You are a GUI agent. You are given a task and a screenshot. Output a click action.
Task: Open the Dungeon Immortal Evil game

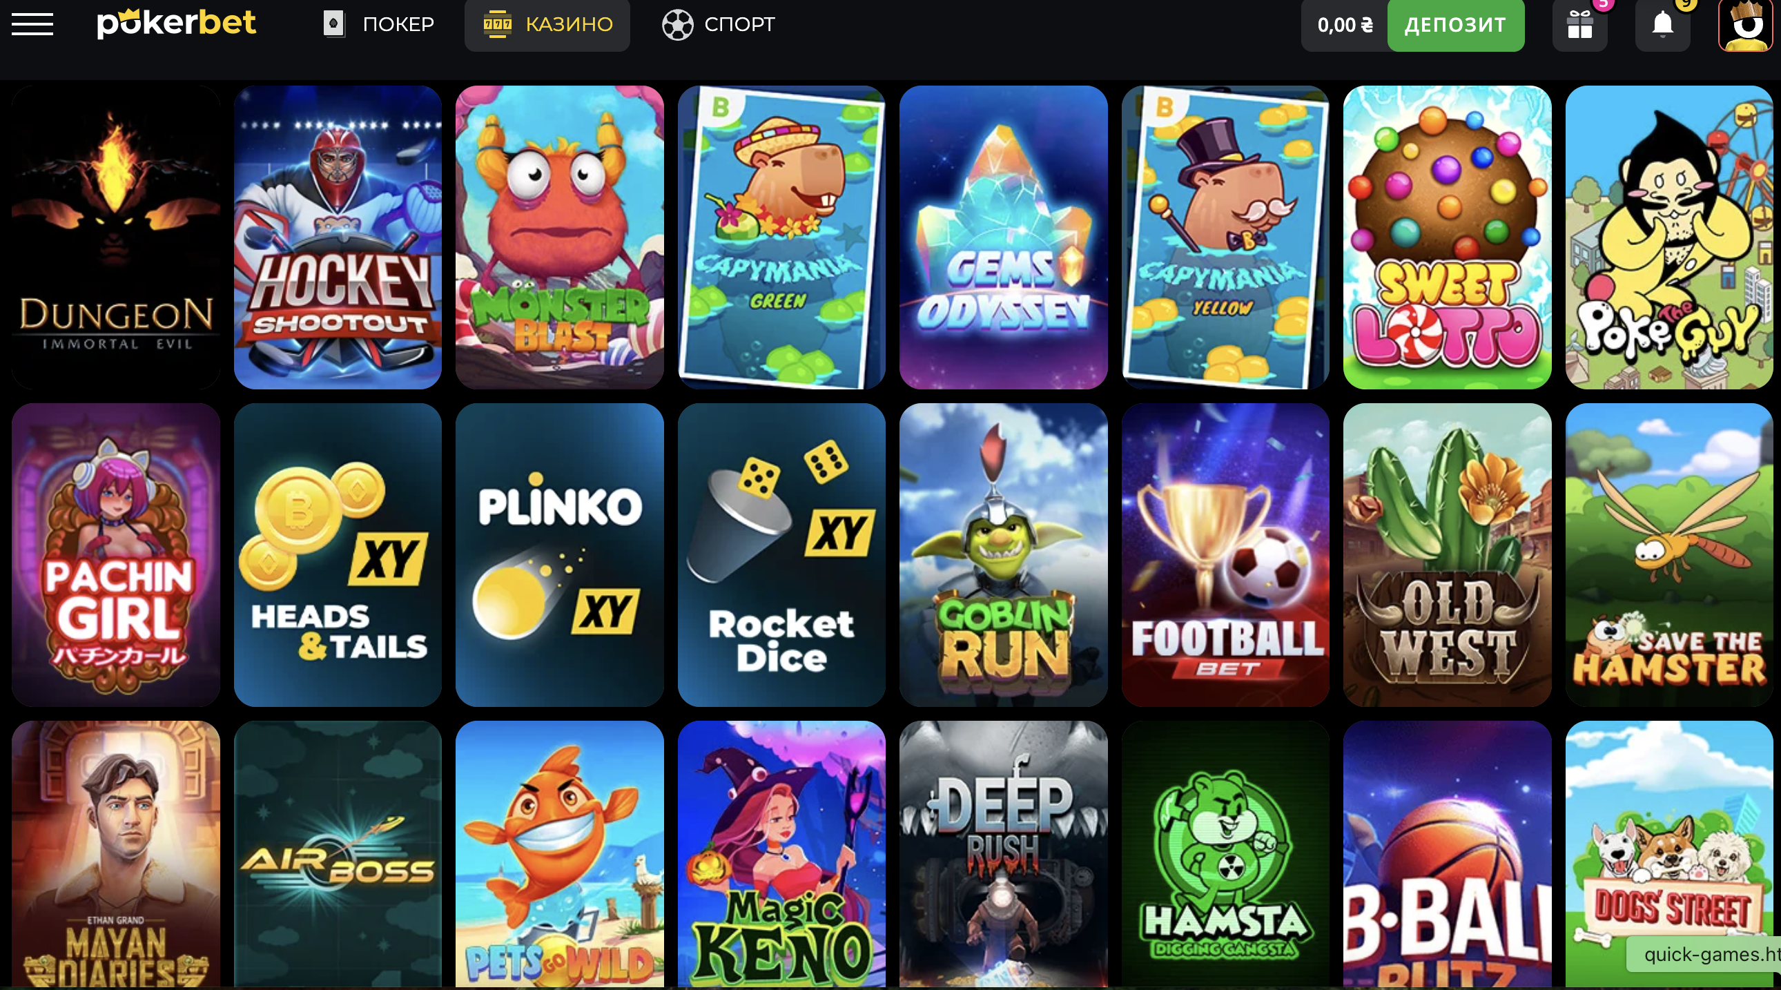click(x=115, y=237)
